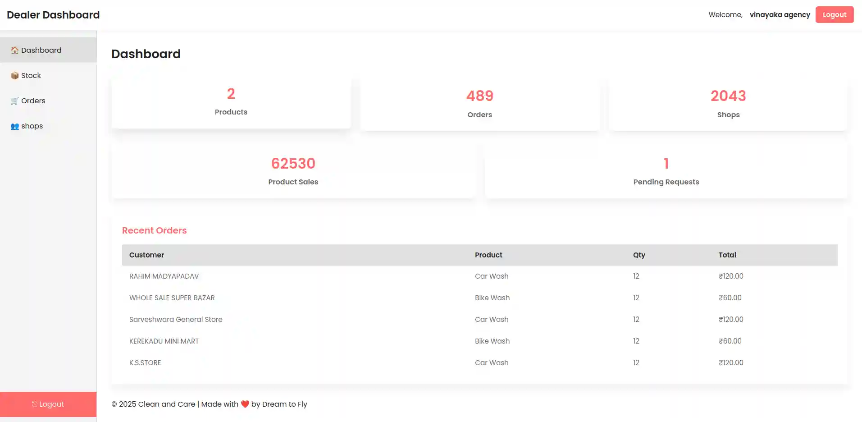
Task: Open the Product Sales card
Action: tap(293, 171)
